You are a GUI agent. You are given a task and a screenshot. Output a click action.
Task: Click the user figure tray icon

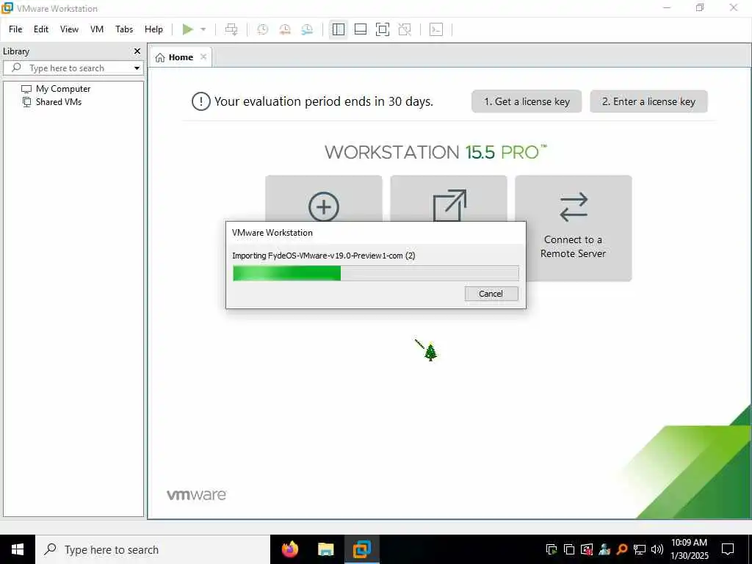point(604,549)
